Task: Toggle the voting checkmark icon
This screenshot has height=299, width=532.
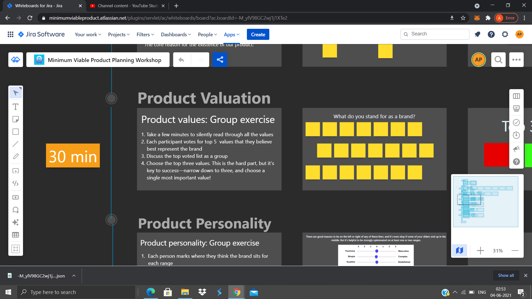Action: [x=516, y=122]
